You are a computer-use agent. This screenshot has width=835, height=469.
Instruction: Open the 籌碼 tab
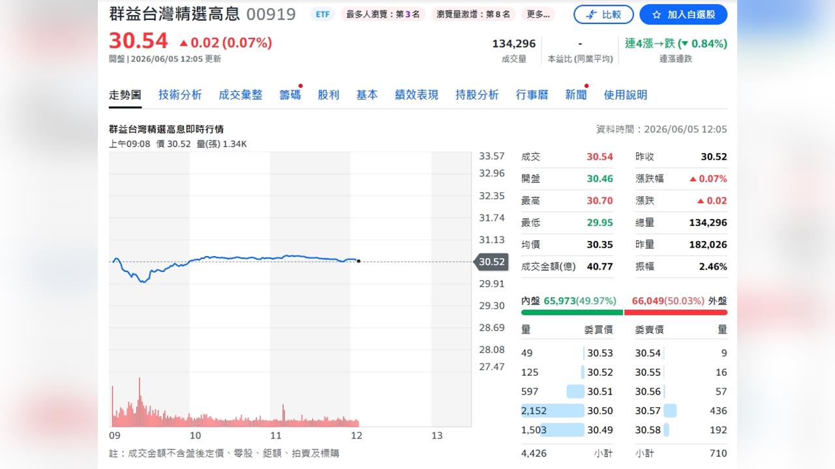pos(290,95)
